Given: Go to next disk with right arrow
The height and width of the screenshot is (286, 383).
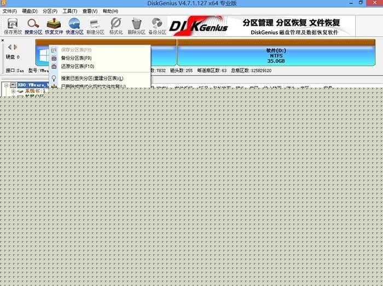Looking at the screenshot, I should (15, 47).
